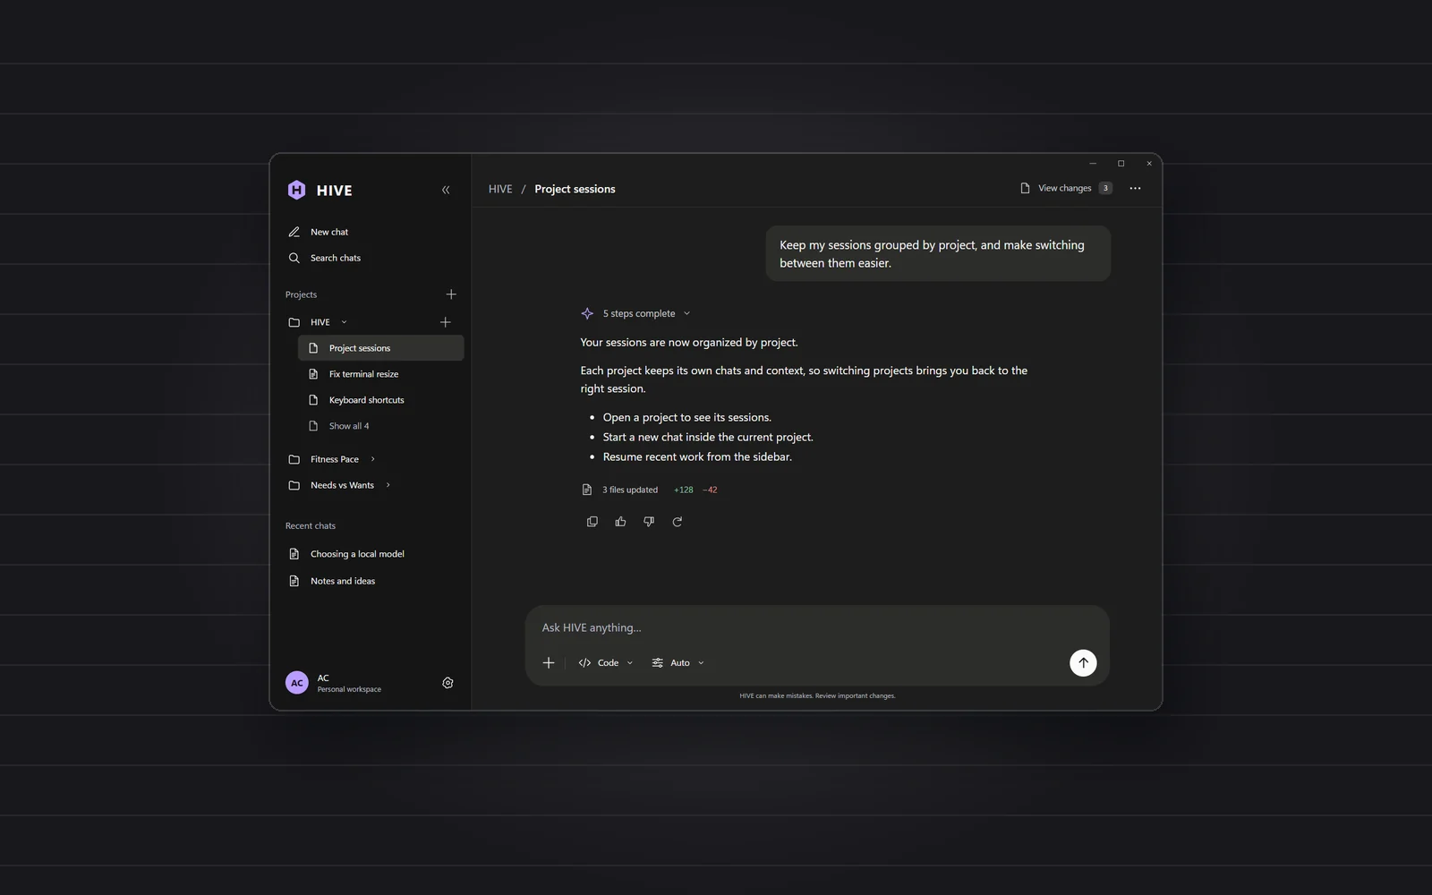Screen dimensions: 1432x895
Task: Expand the 5 steps complete details
Action: coord(646,313)
